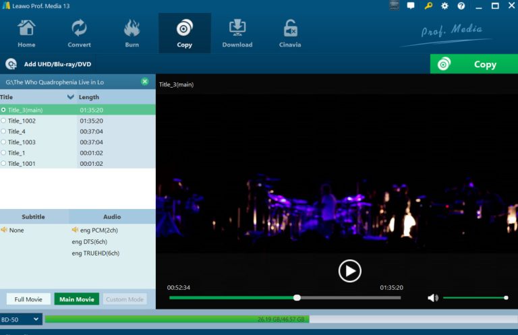Switch to Full Movie mode
The height and width of the screenshot is (335, 518).
pos(28,299)
